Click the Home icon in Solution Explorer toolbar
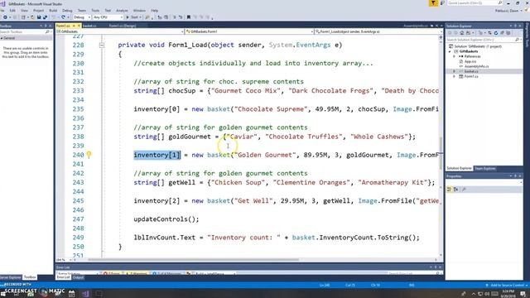The image size is (530, 298). coord(462,33)
